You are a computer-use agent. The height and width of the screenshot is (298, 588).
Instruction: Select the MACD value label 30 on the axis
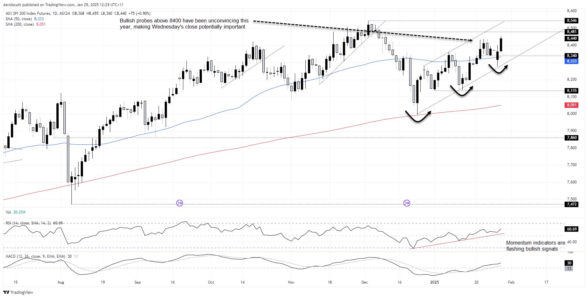click(x=569, y=263)
